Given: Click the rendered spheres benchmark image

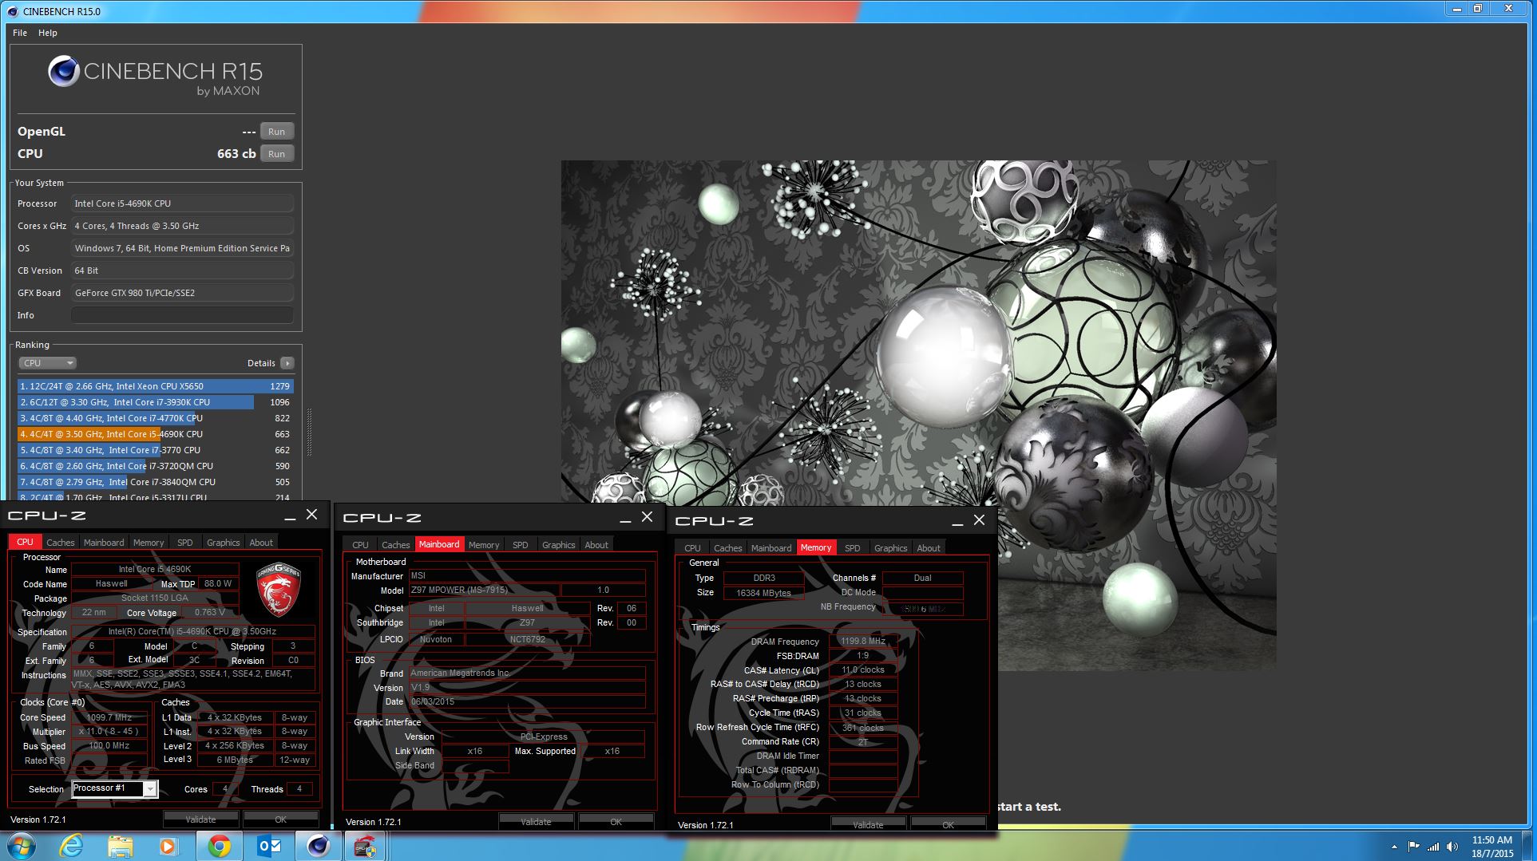Looking at the screenshot, I should 918,415.
